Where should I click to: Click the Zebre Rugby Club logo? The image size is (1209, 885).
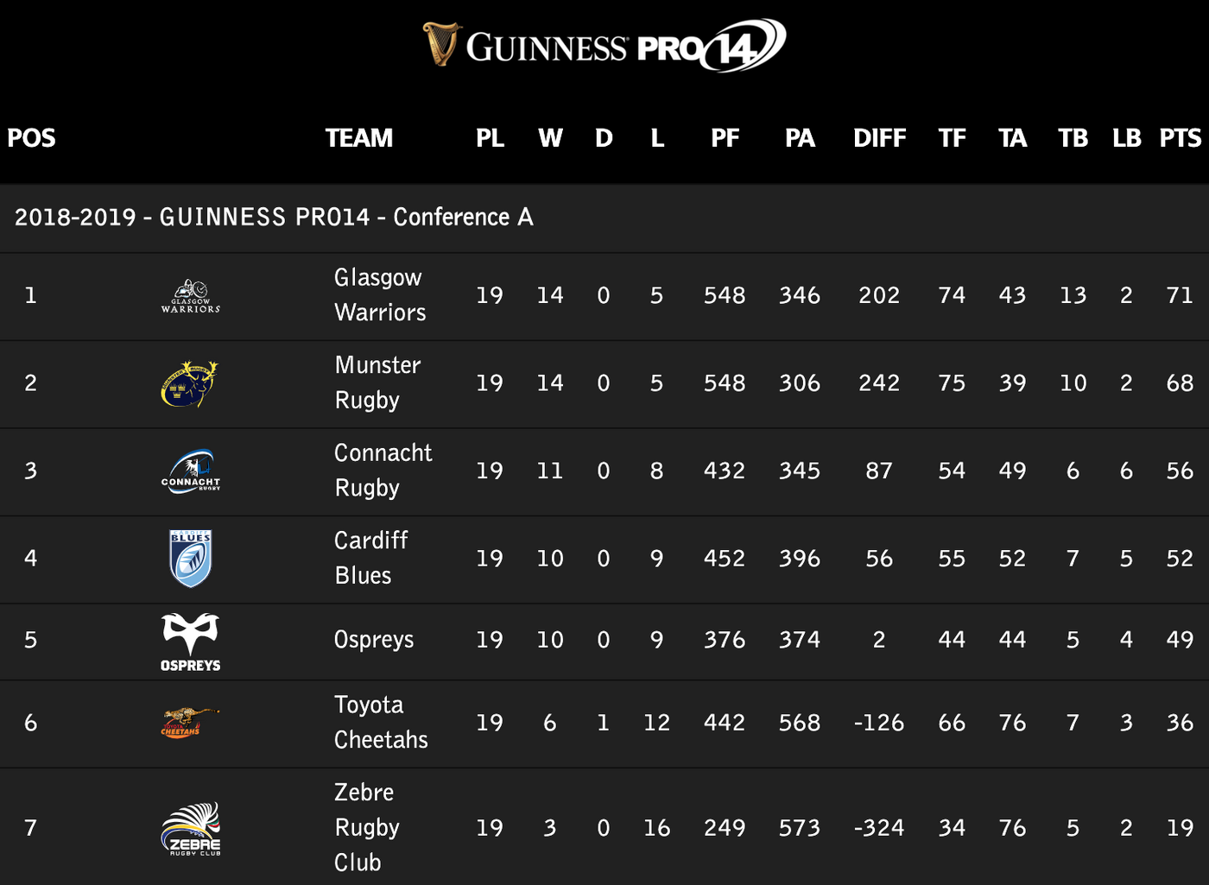tap(191, 829)
